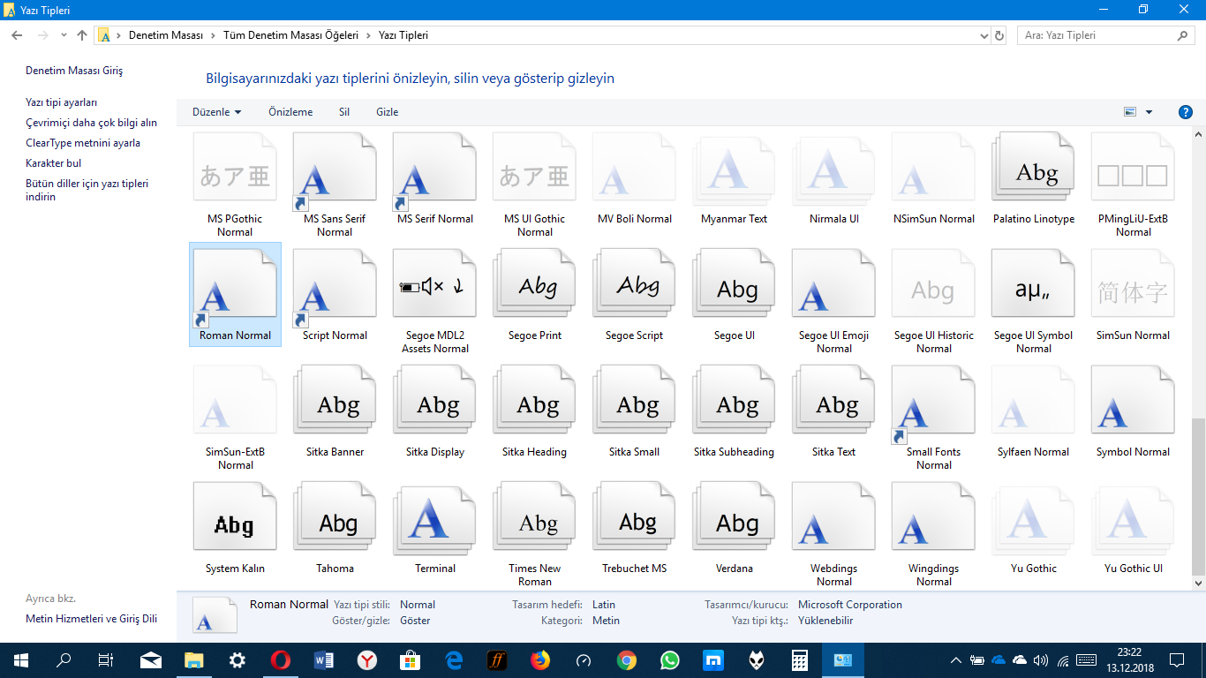Open Karakter bul link
Screen dimensions: 1206x678
[54, 163]
